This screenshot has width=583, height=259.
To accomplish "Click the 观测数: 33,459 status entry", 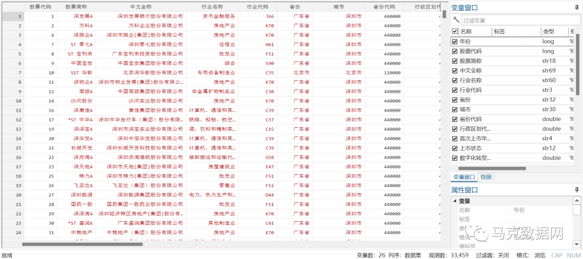I will click(x=449, y=255).
